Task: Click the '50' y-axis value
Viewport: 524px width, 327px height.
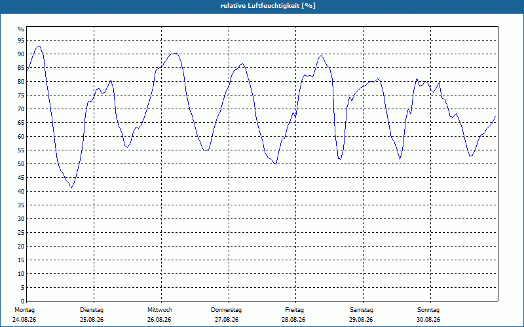Action: click(x=21, y=164)
